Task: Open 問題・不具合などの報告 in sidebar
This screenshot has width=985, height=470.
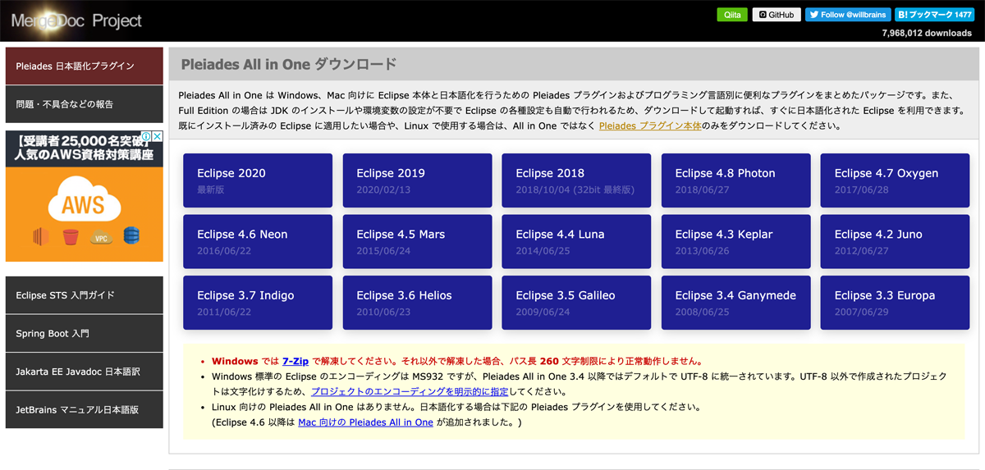Action: tap(85, 104)
